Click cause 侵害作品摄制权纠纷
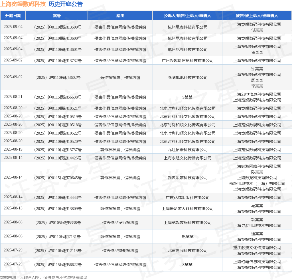Screen dimensions: 292x280 120,251
